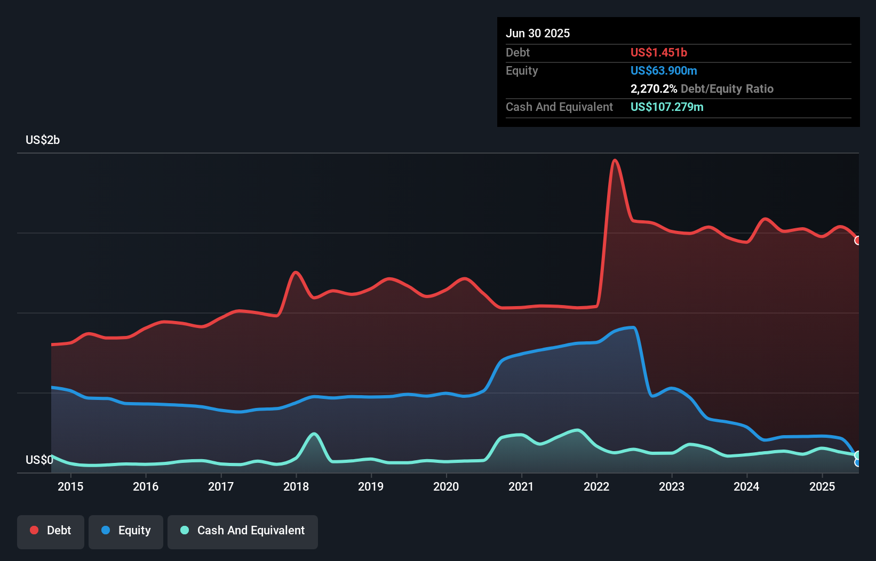
Task: Expand the Cash And Equivalent tooltip row
Action: coord(559,107)
